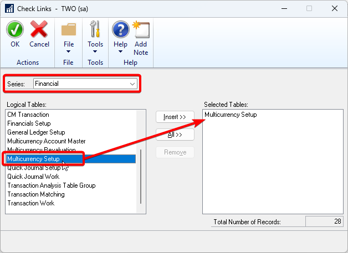Click the Insert >> button

175,117
